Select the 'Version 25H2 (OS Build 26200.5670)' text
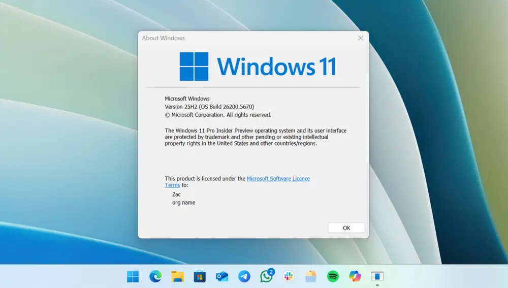This screenshot has height=288, width=508. point(209,107)
